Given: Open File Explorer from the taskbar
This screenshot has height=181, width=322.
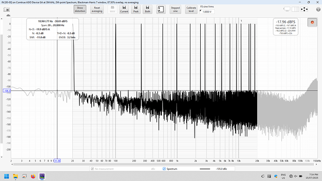Looking at the screenshot, I should pos(15,176).
